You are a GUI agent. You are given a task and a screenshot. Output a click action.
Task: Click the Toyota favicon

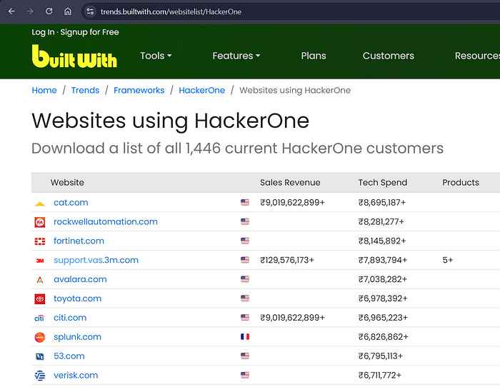[40, 298]
